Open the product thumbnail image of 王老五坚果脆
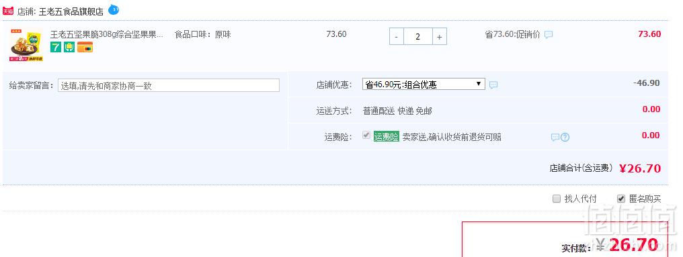Image resolution: width=683 pixels, height=257 pixels. coord(26,45)
